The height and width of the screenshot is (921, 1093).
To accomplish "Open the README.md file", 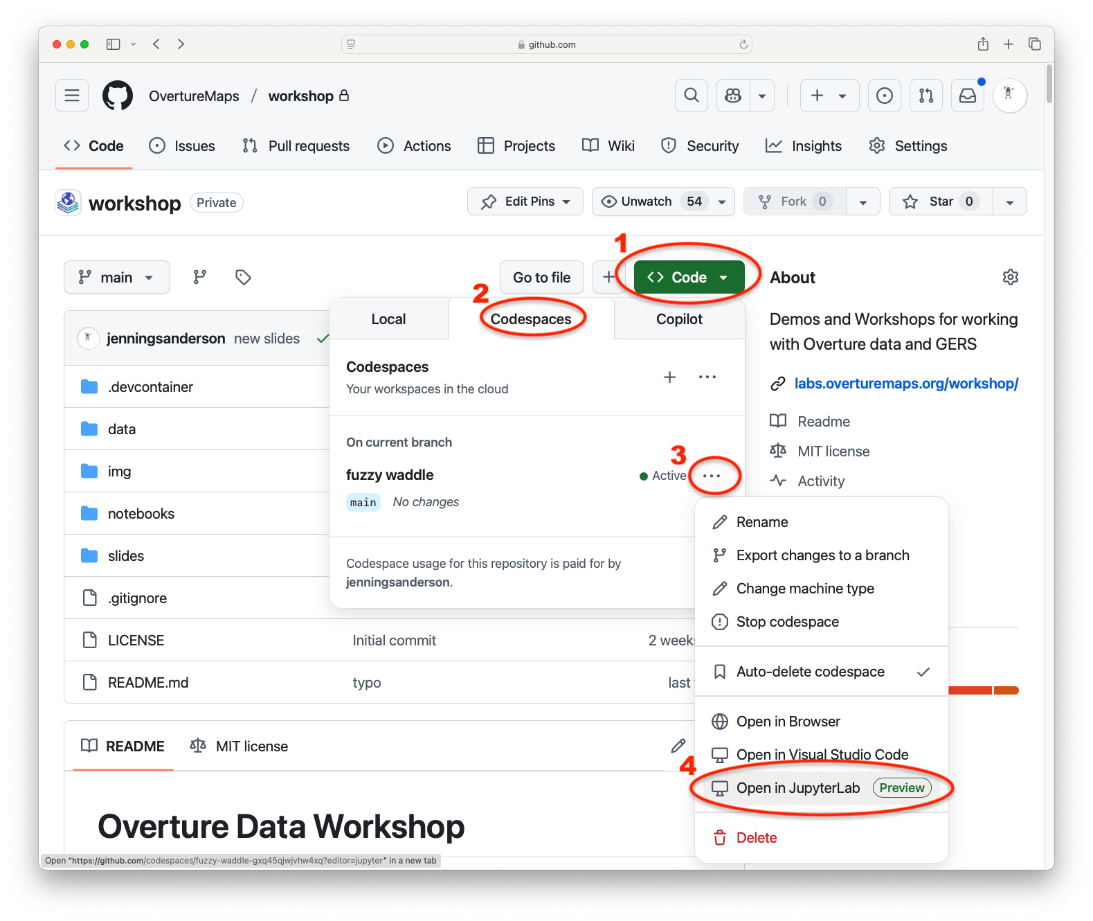I will coord(148,683).
